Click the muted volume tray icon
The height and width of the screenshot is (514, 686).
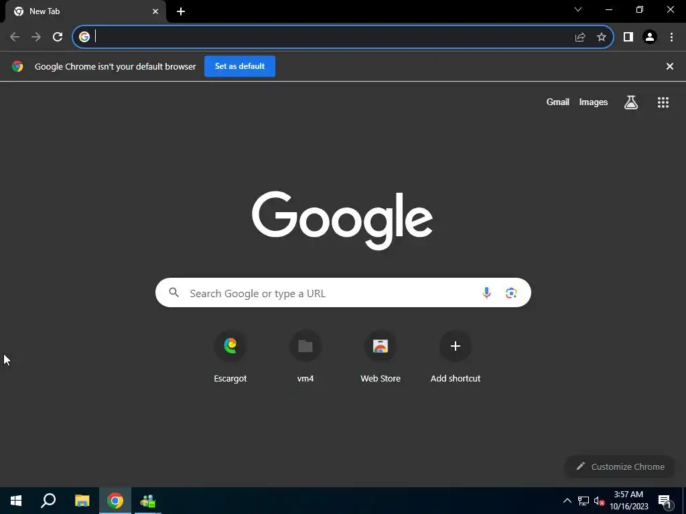tap(599, 501)
